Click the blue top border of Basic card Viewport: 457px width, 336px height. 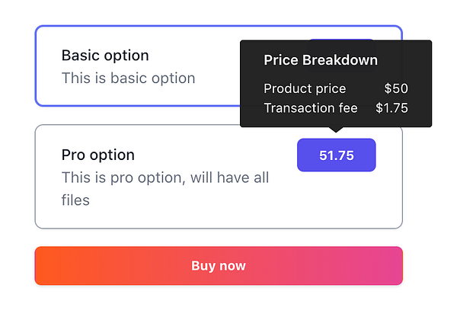(x=152, y=27)
